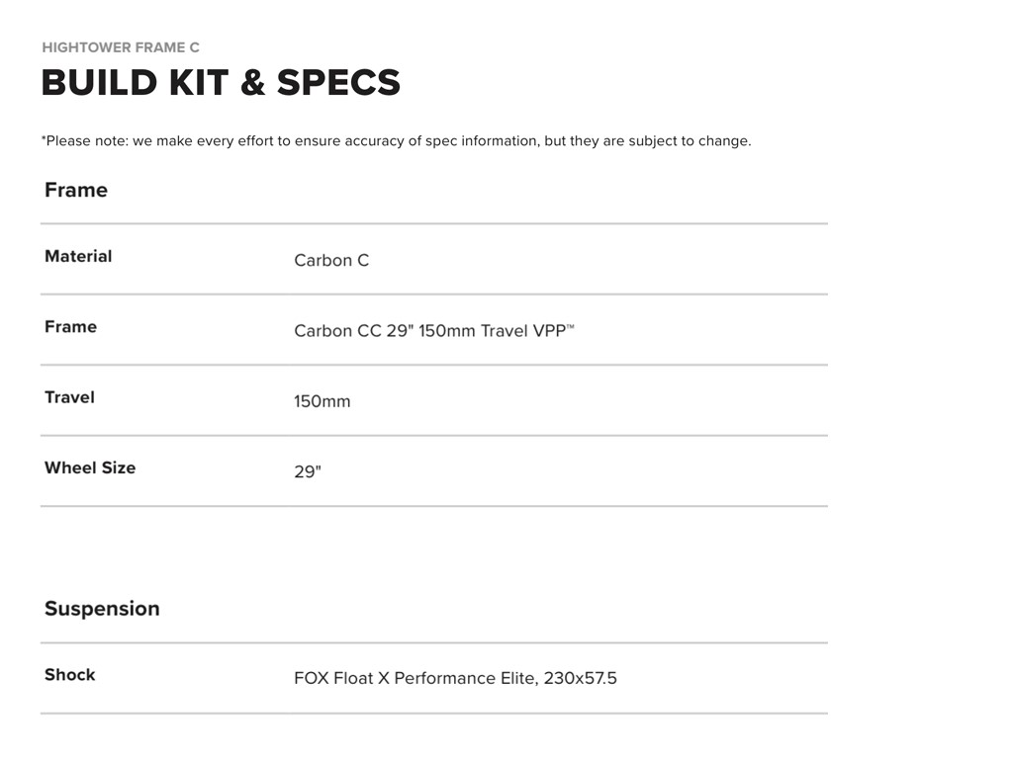Select the FOX Float X Performance Elite value

(x=455, y=679)
